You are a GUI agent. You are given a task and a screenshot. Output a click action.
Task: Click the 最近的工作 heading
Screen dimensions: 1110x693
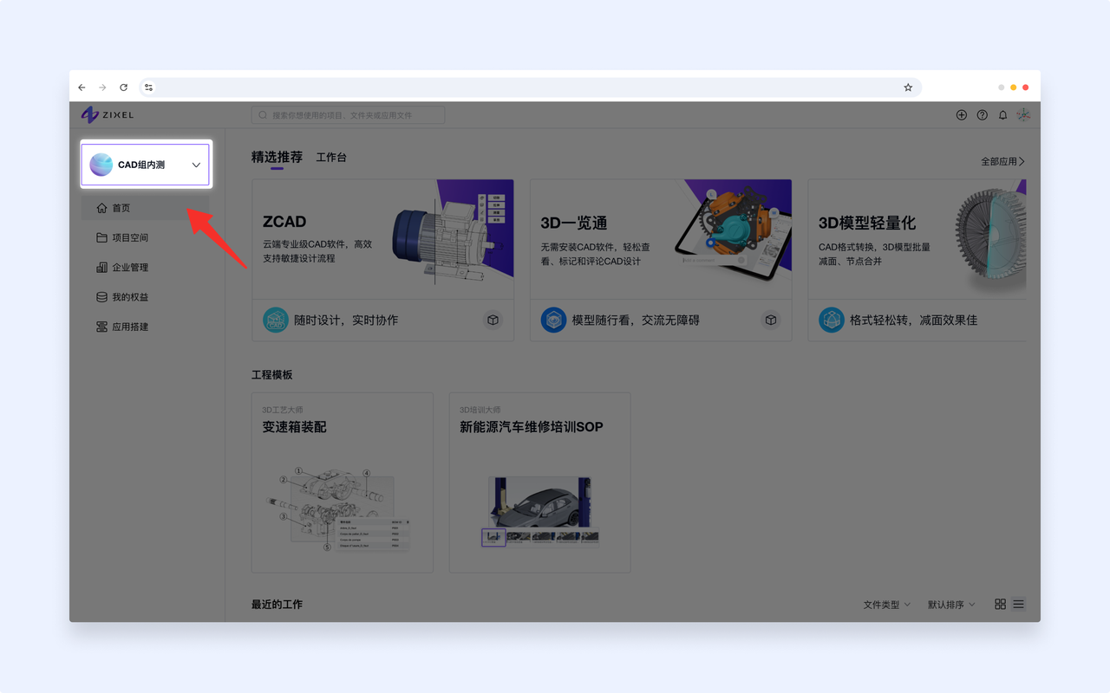pos(277,604)
